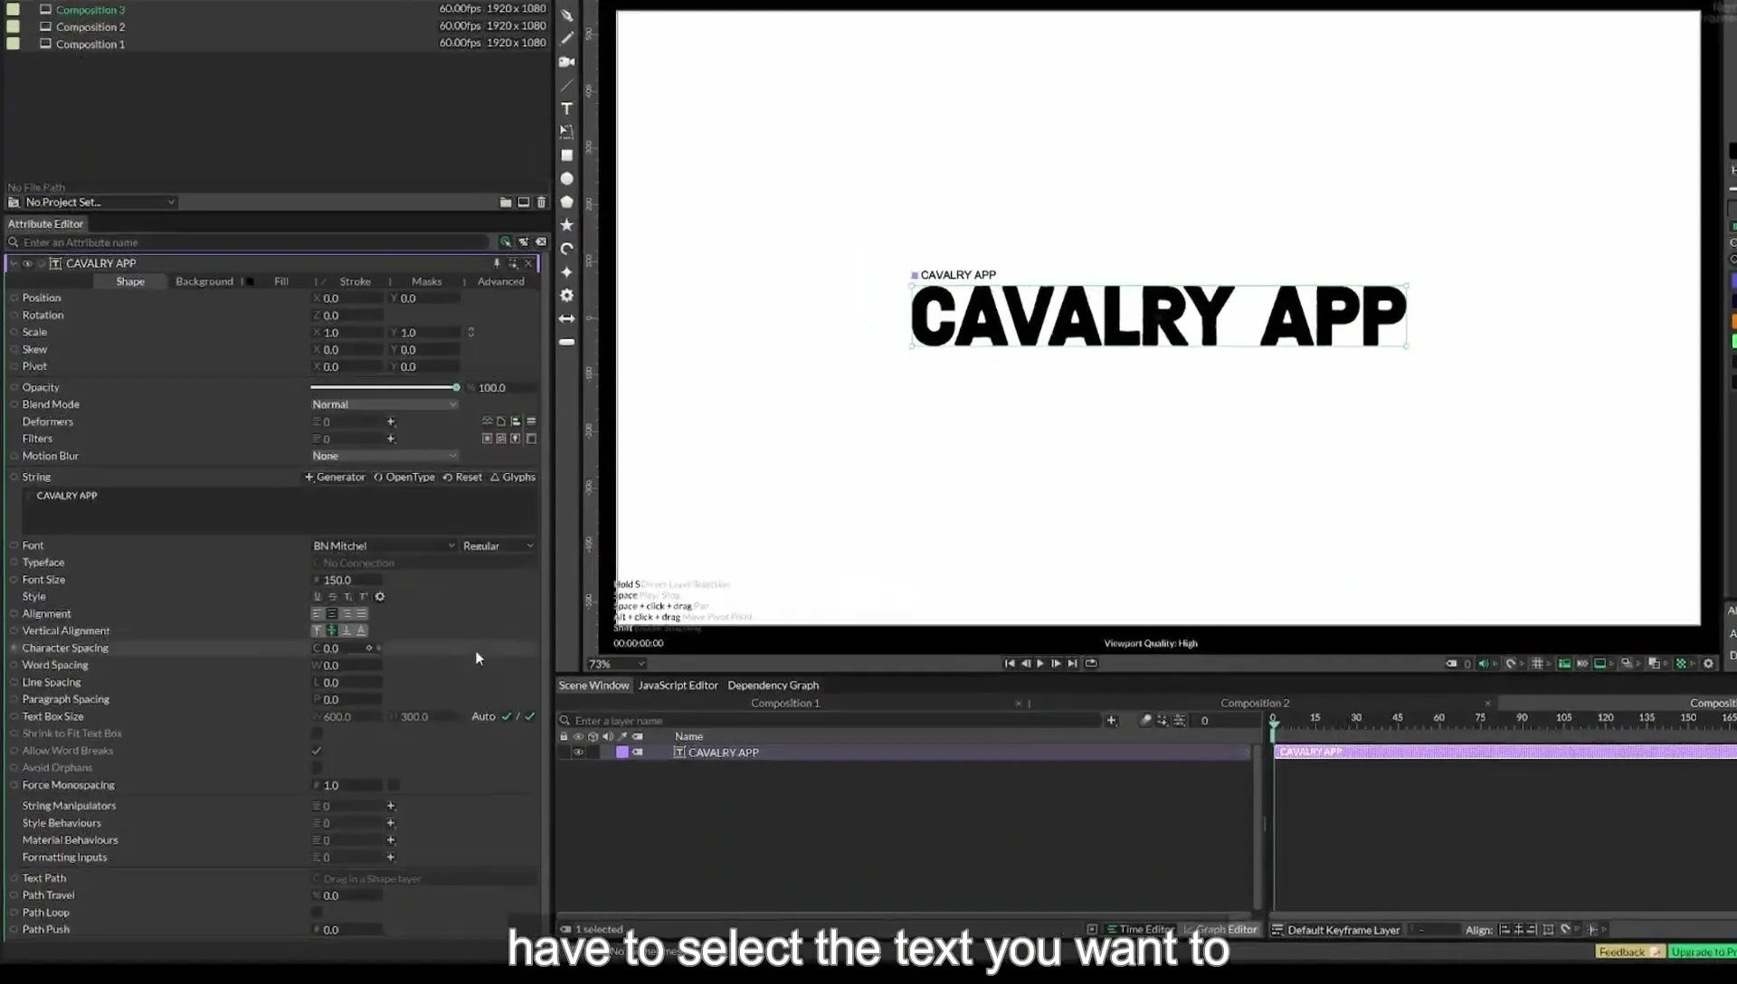Enable Shrink to Fit Text Box checkbox
The image size is (1737, 984).
point(317,733)
